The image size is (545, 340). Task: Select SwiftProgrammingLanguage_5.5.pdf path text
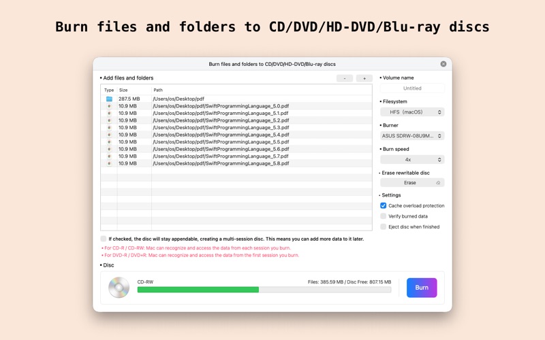point(221,142)
